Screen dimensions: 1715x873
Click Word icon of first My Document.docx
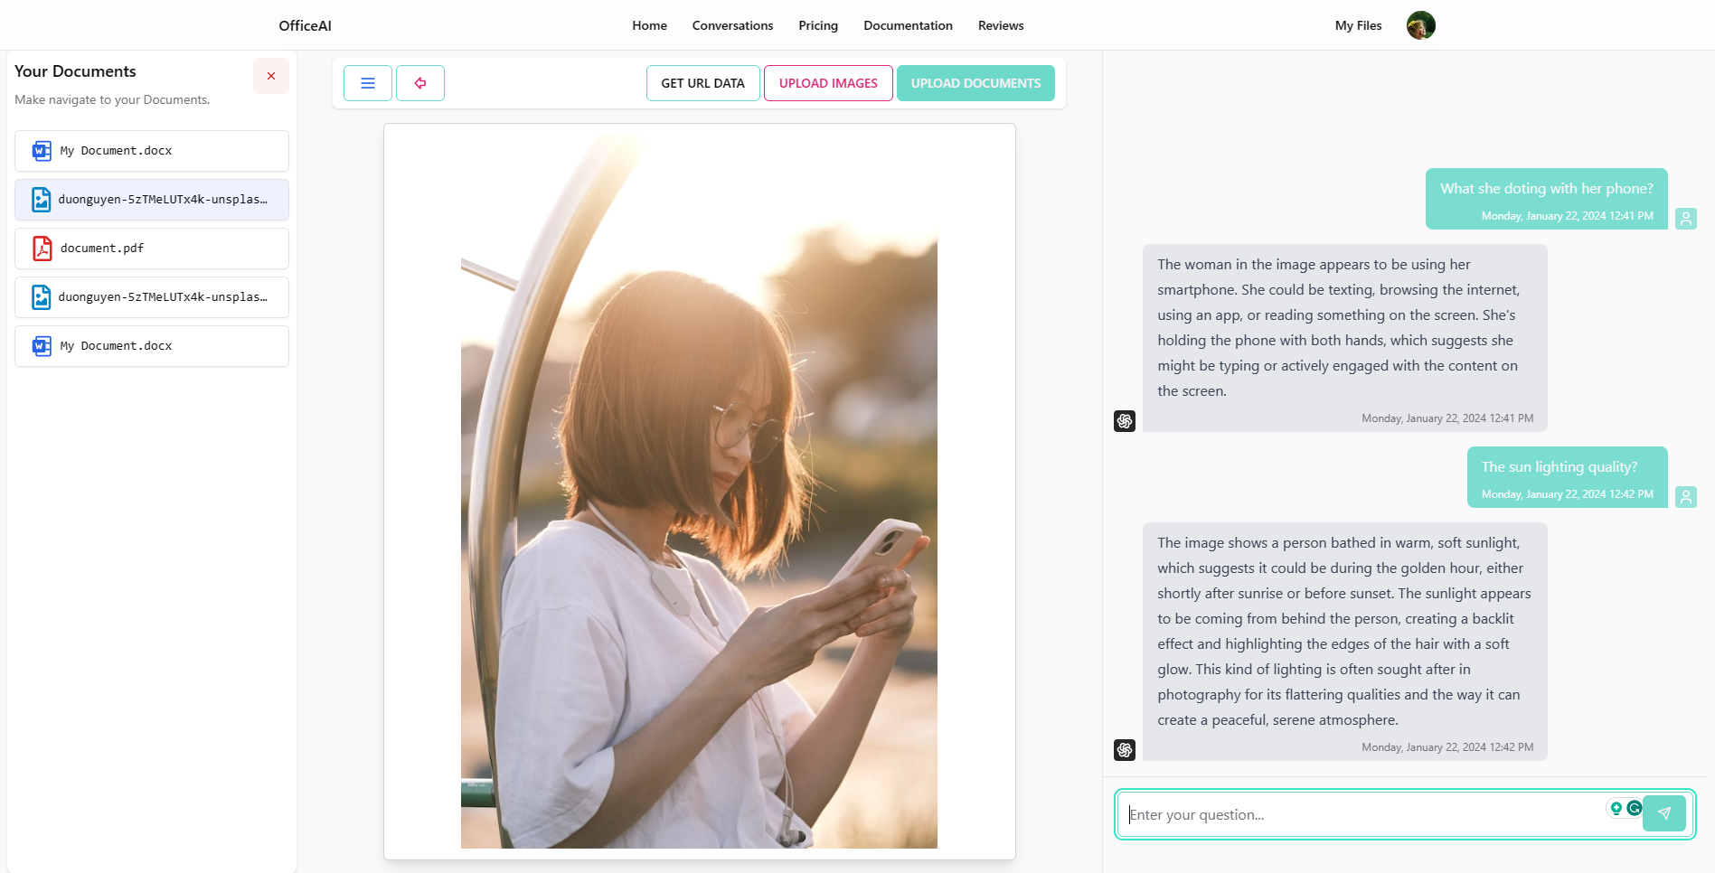(42, 151)
